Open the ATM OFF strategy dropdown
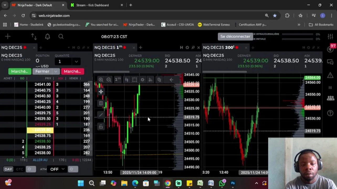 click(57, 169)
